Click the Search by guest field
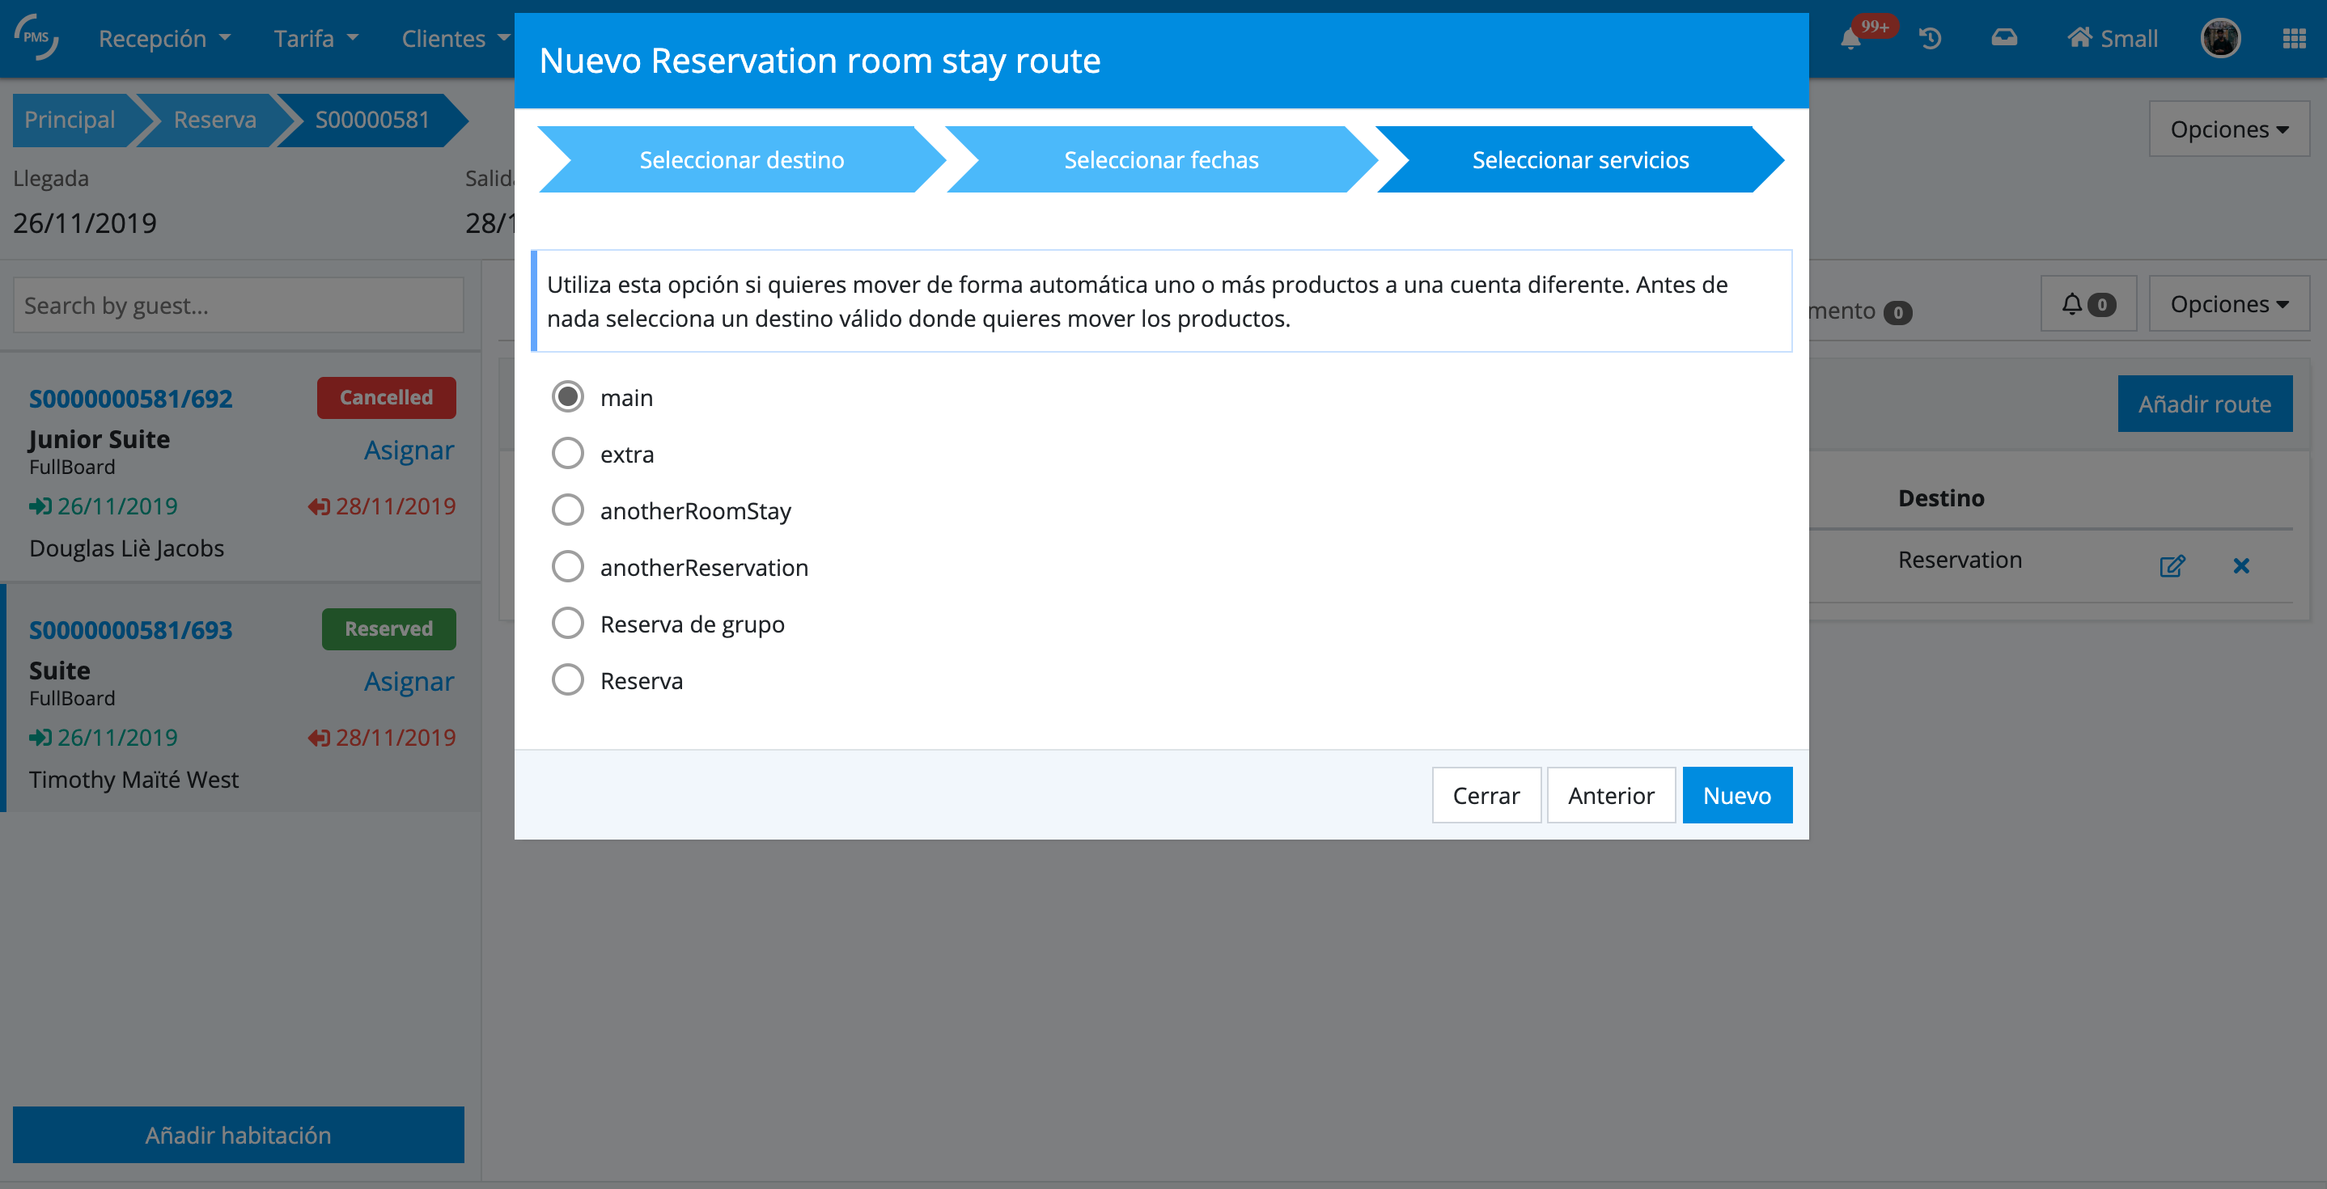 click(x=239, y=306)
